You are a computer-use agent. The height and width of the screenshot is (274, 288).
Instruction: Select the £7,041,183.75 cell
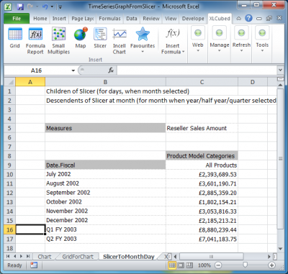202,239
